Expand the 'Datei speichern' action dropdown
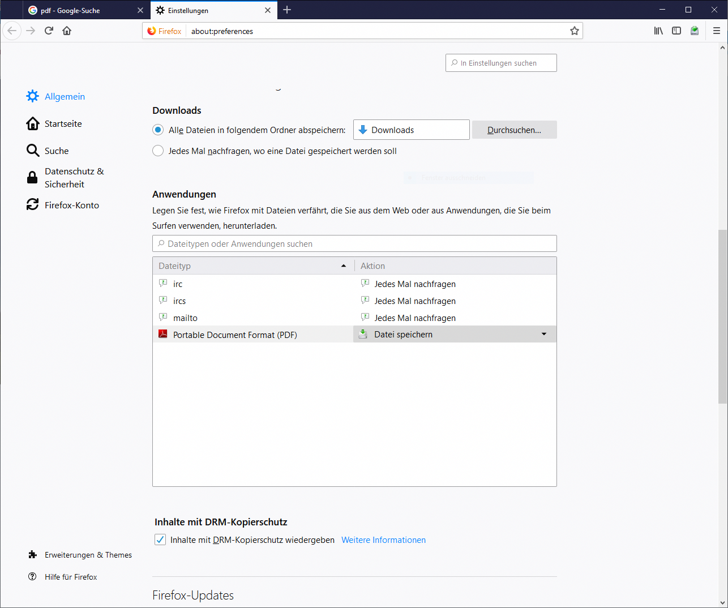This screenshot has height=608, width=728. pos(543,334)
